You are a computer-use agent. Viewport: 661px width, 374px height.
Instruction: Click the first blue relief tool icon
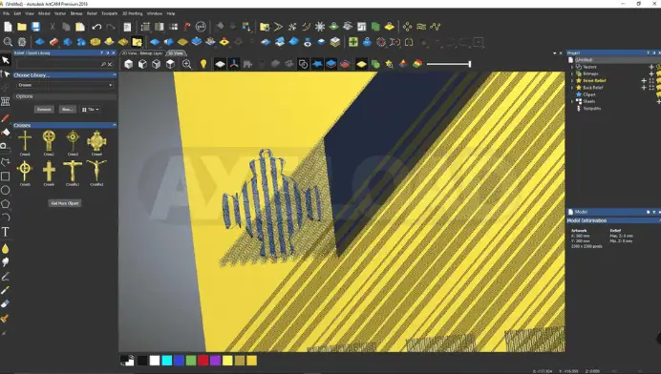coord(39,42)
